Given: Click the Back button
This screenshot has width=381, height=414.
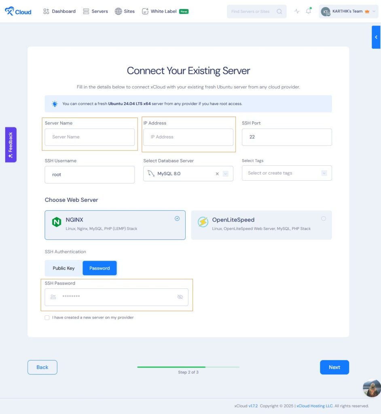Looking at the screenshot, I should [x=42, y=367].
